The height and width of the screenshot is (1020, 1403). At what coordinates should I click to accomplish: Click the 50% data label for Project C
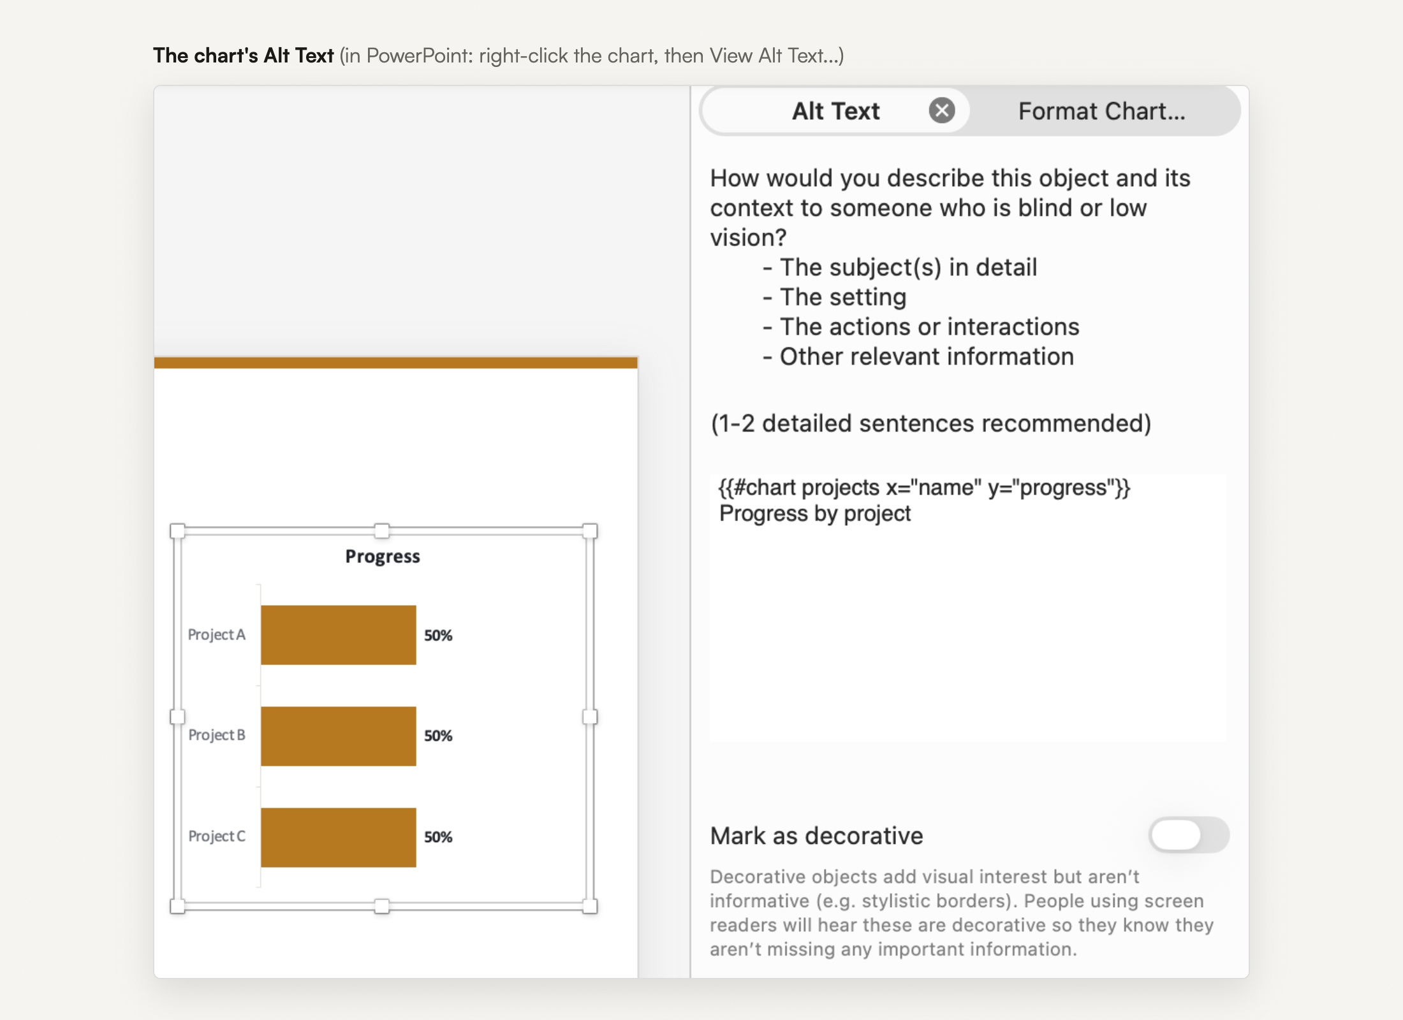pyautogui.click(x=438, y=836)
